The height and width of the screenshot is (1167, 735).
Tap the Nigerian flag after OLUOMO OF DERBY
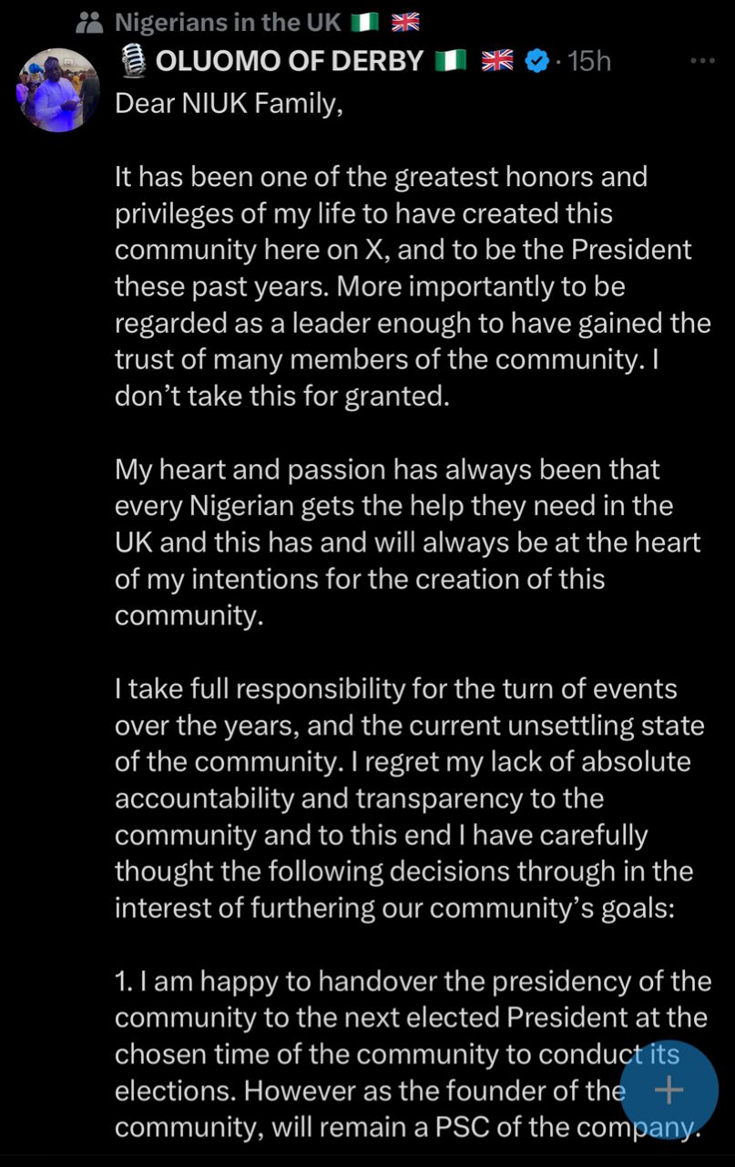click(x=452, y=61)
